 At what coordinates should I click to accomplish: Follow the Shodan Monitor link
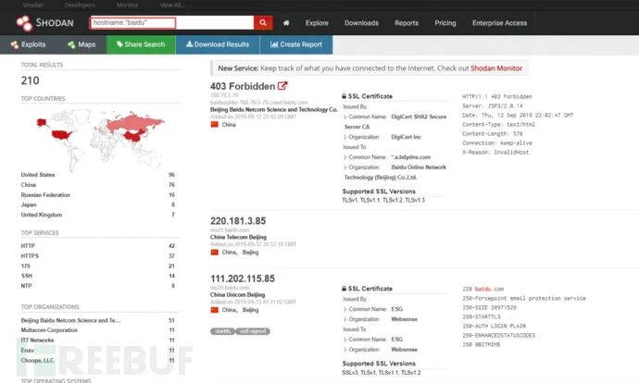(x=496, y=68)
